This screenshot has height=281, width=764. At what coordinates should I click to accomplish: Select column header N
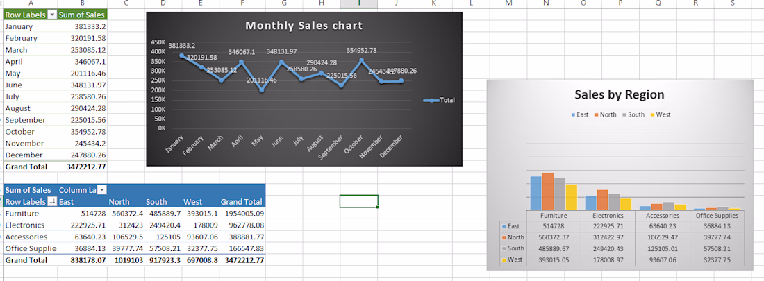coord(546,3)
